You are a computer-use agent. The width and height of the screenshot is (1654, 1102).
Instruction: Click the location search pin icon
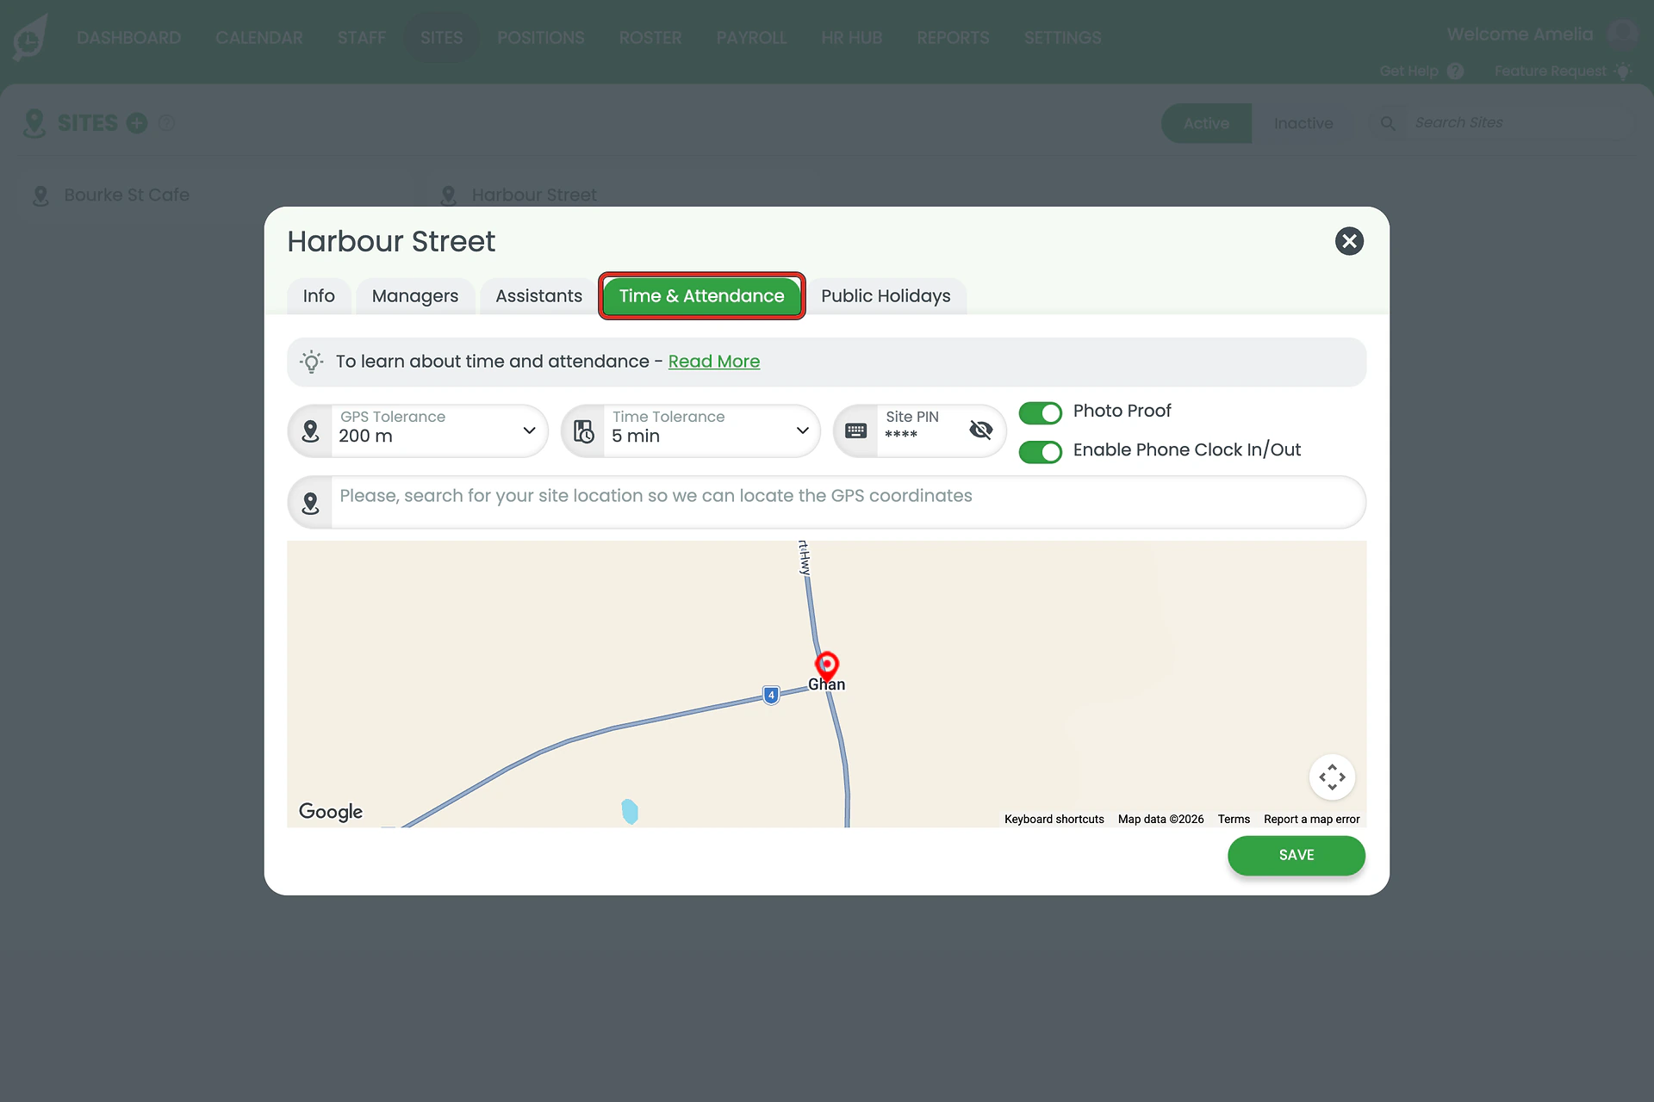coord(311,503)
